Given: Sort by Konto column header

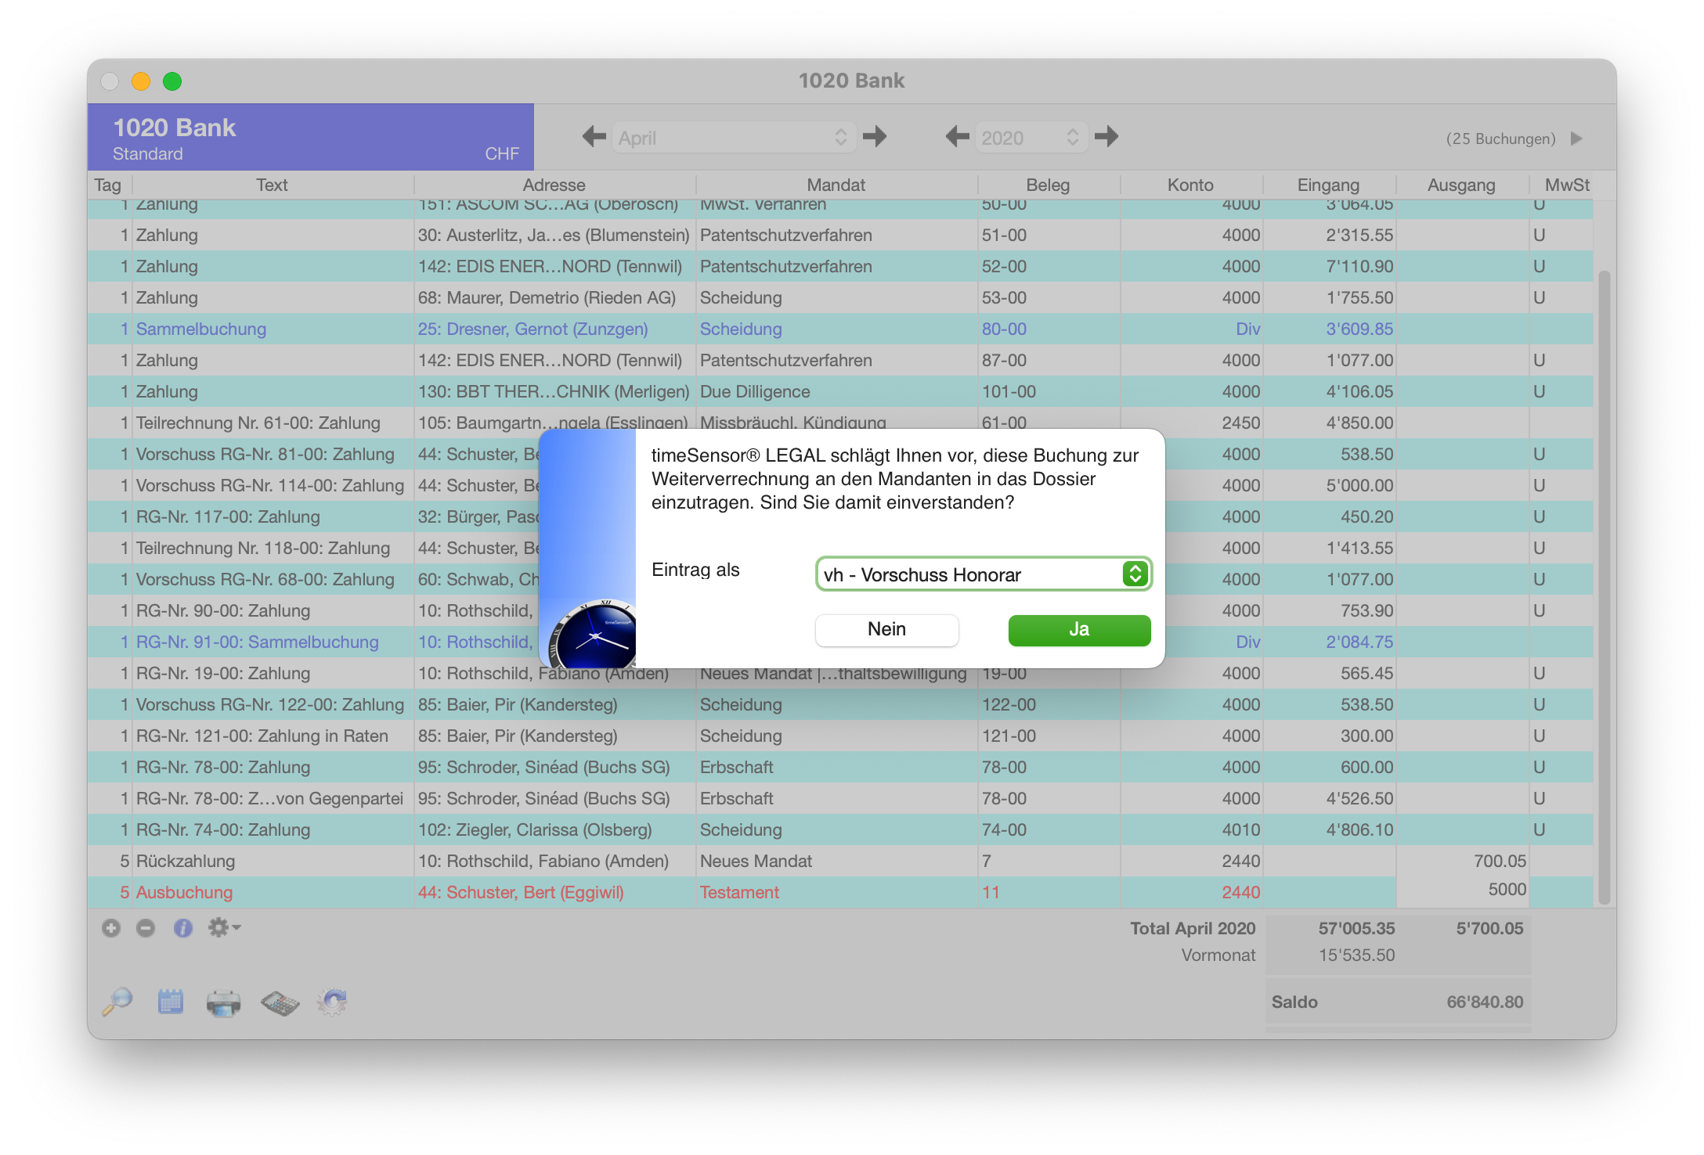Looking at the screenshot, I should (1190, 185).
